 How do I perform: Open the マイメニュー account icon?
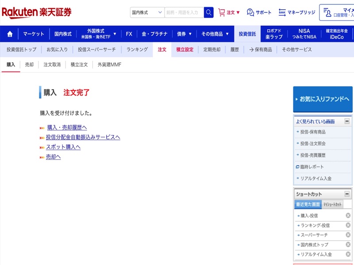pyautogui.click(x=327, y=12)
